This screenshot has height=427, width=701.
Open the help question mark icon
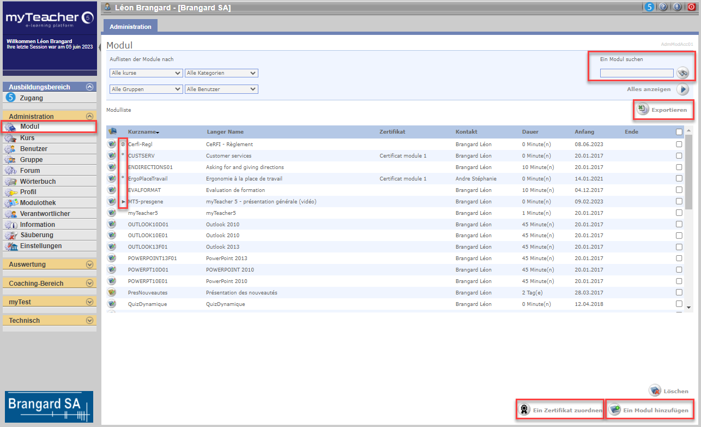coord(663,7)
